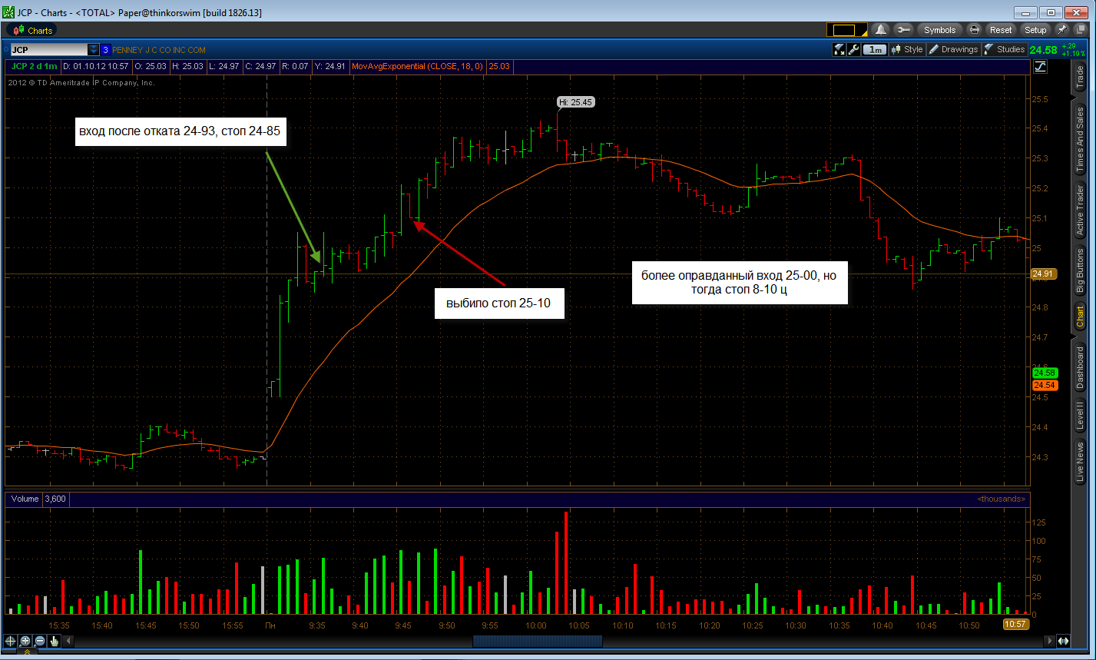The height and width of the screenshot is (660, 1096).
Task: Open the Style menu
Action: coord(907,49)
